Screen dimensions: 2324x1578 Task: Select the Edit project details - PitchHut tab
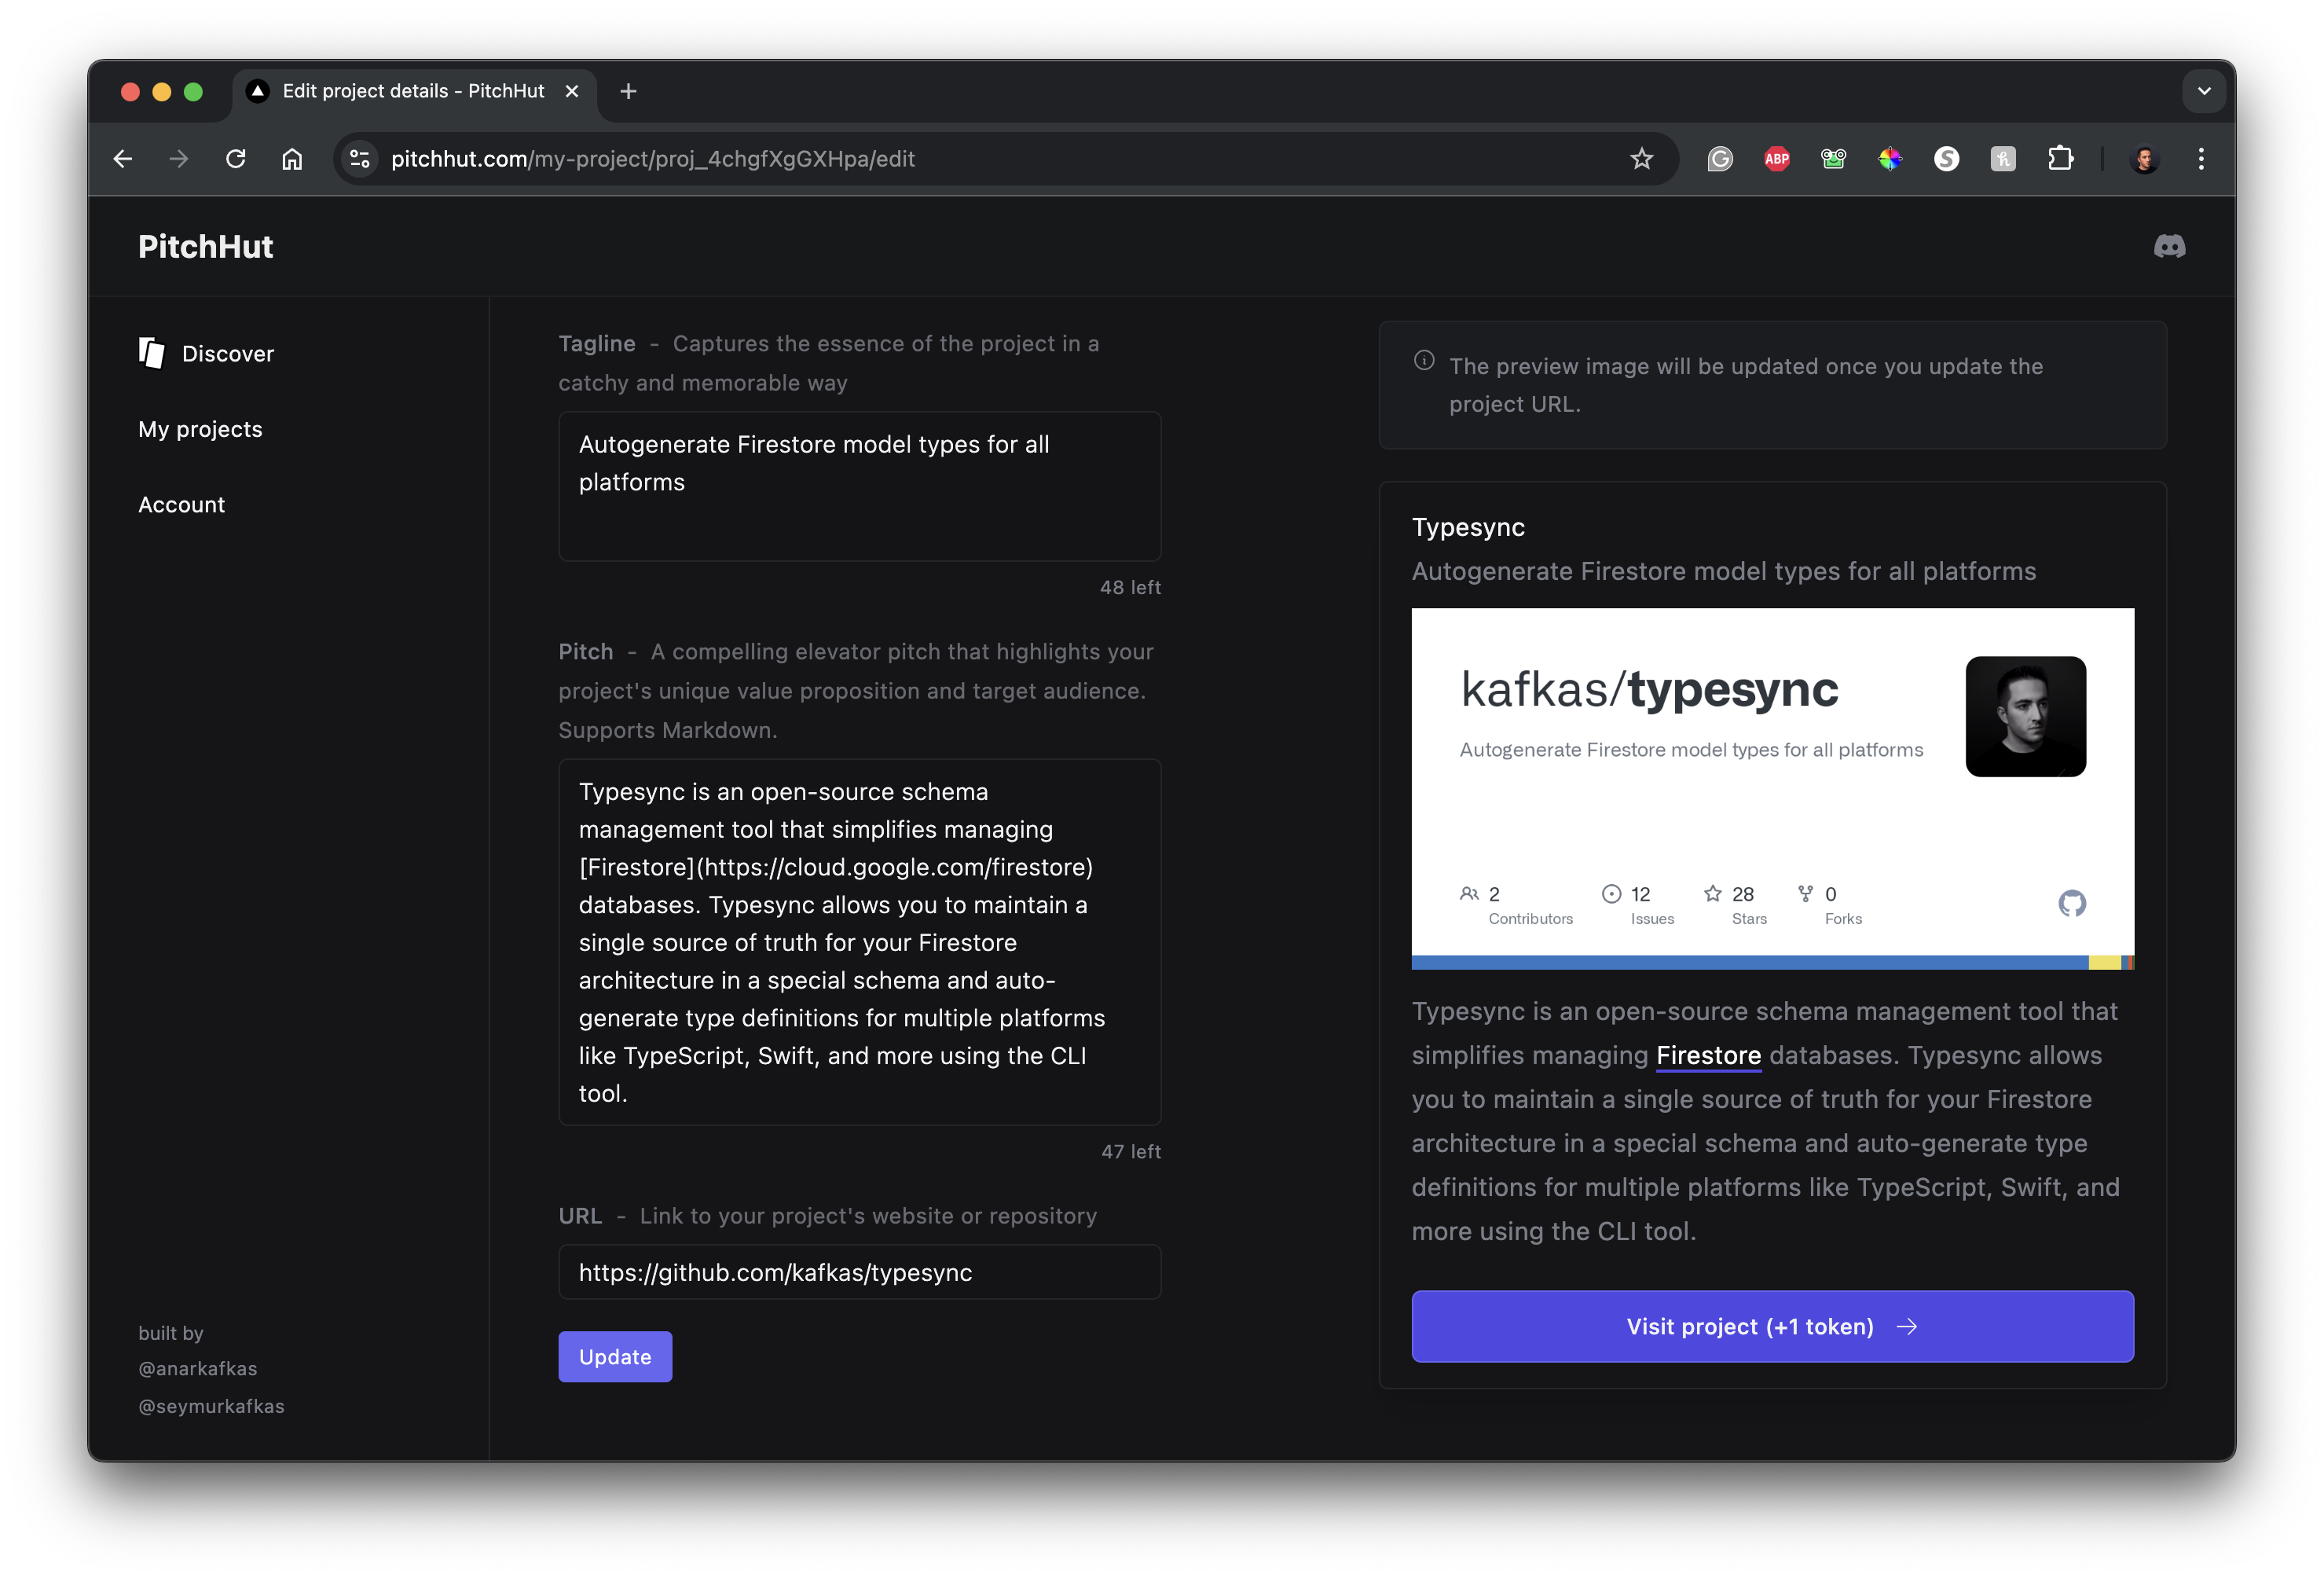click(x=414, y=91)
